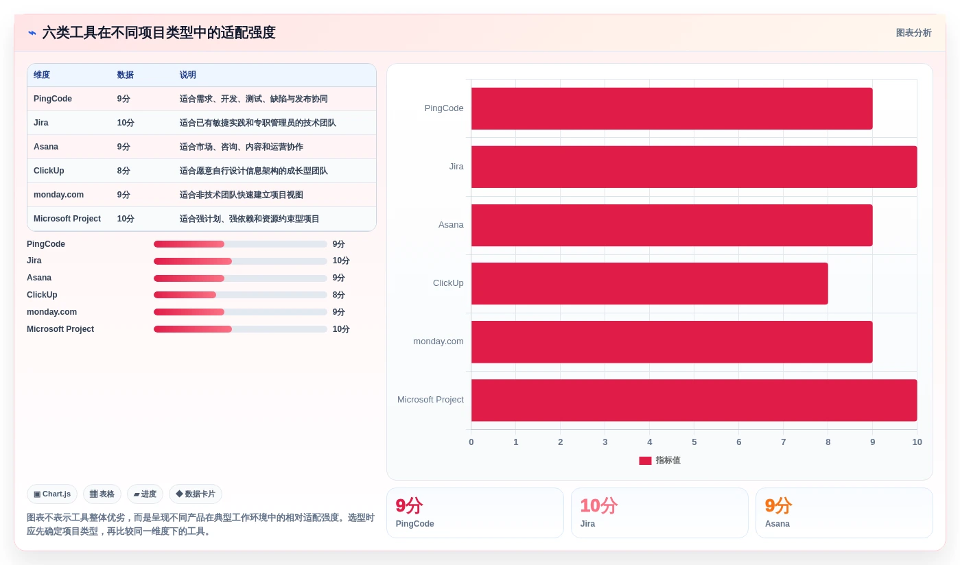Click the ClickUp progress bar
The image size is (960, 565).
pos(240,295)
